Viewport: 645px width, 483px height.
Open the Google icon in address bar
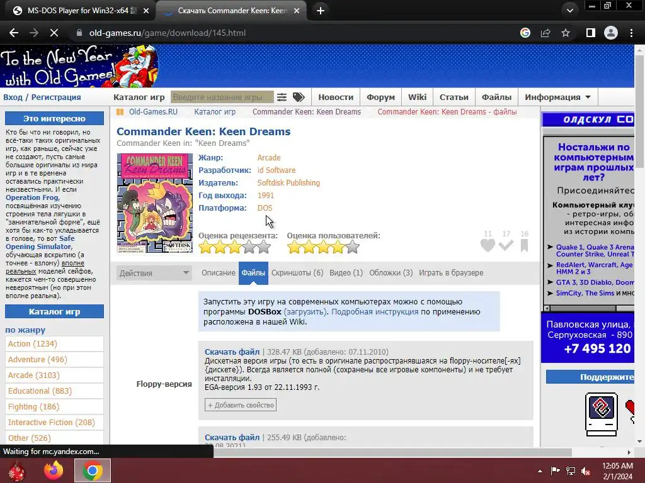click(525, 33)
